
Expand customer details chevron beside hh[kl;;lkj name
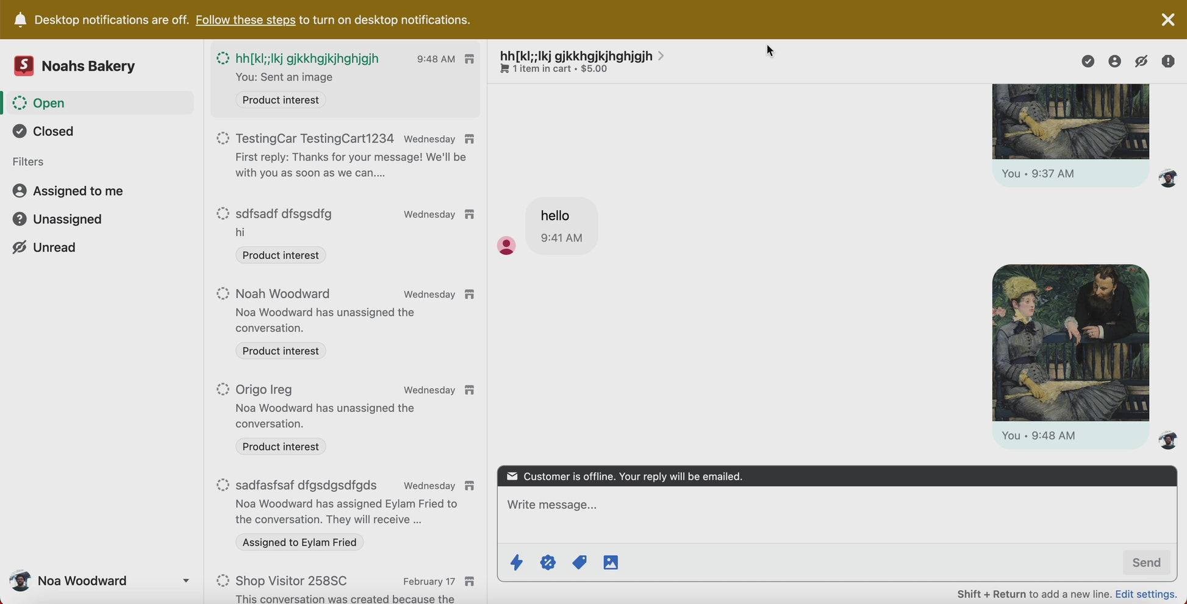(x=661, y=55)
